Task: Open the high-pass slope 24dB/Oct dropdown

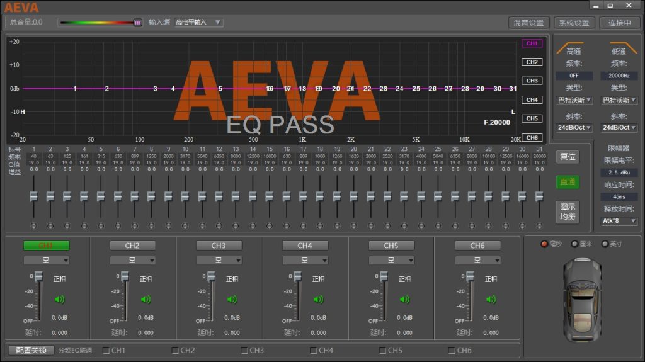Action: (x=574, y=128)
